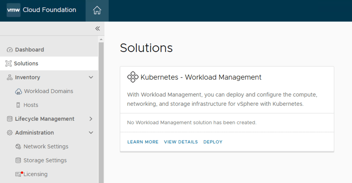Open Solutions in the sidebar
The image size is (352, 183).
point(26,64)
